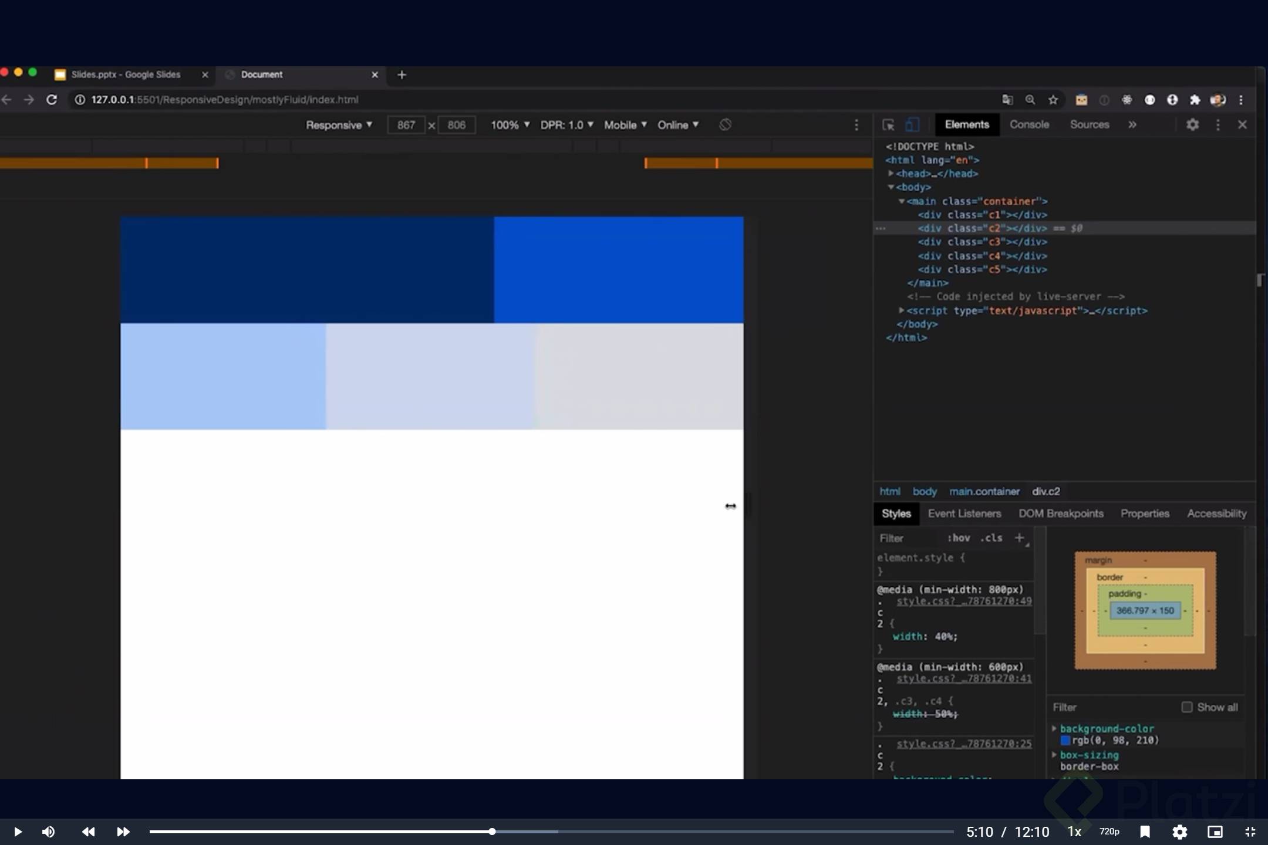Select the div class c1 node
The width and height of the screenshot is (1268, 845).
point(982,215)
